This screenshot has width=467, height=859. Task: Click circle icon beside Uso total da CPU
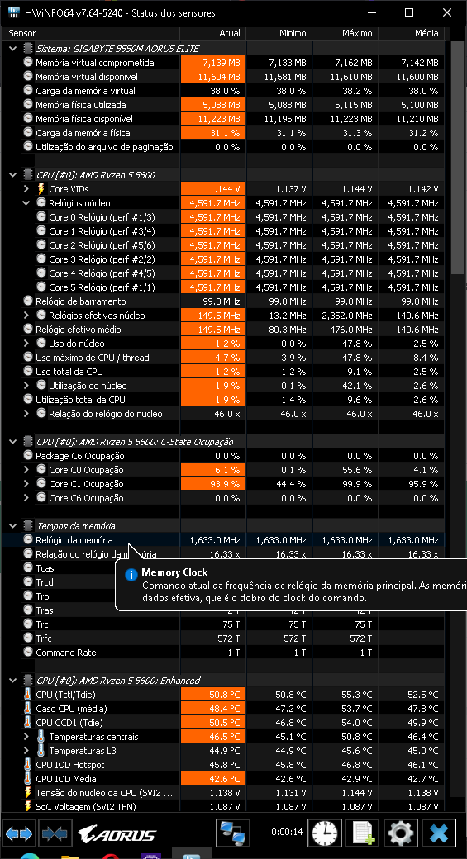point(28,372)
